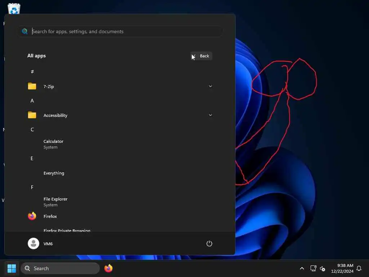Jump using the F letter header

(x=32, y=187)
